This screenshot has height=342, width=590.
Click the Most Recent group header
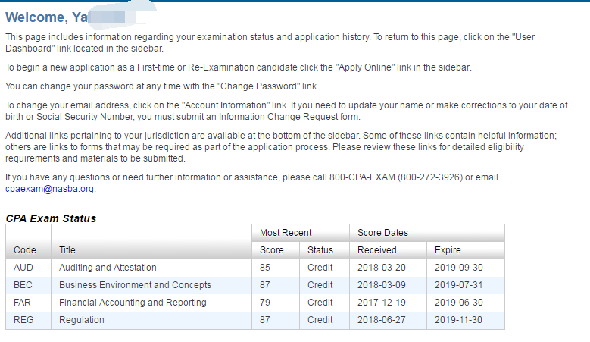click(x=286, y=232)
